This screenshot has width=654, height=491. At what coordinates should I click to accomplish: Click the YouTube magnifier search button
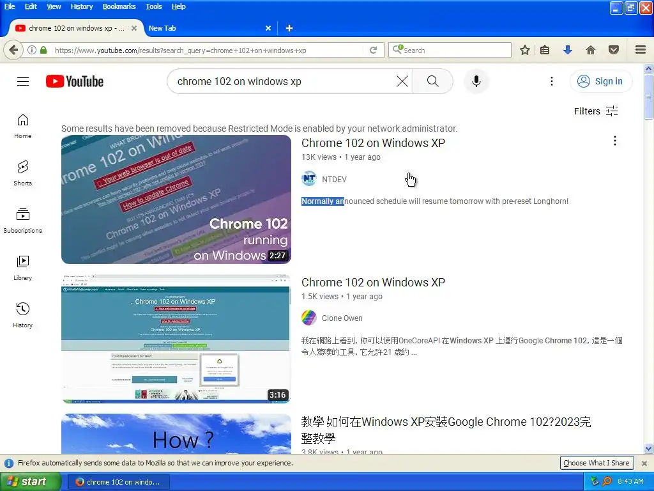pos(433,81)
